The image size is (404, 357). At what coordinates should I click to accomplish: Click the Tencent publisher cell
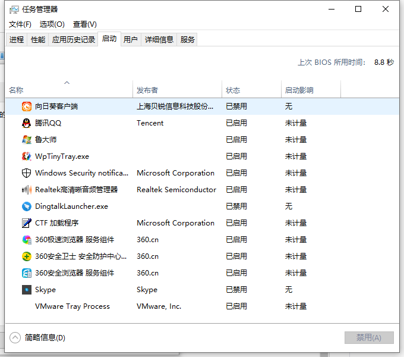coord(150,123)
